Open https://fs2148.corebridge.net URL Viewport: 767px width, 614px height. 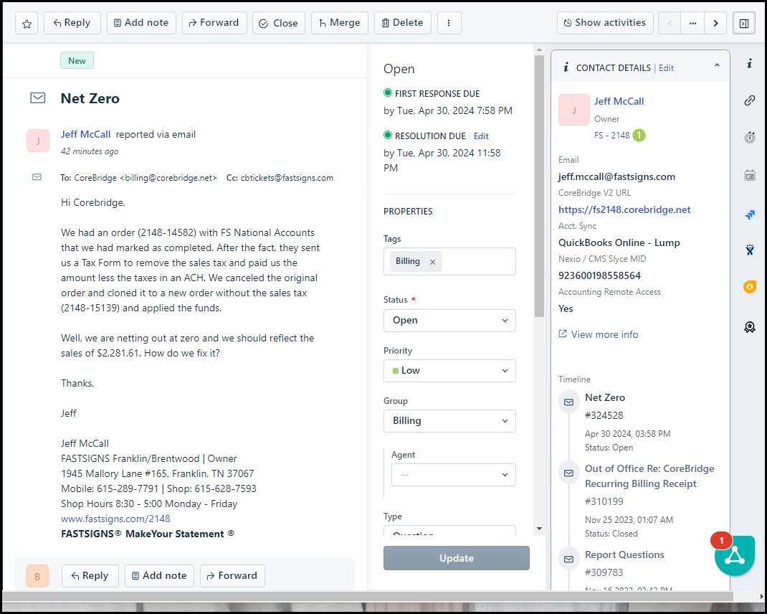point(624,209)
